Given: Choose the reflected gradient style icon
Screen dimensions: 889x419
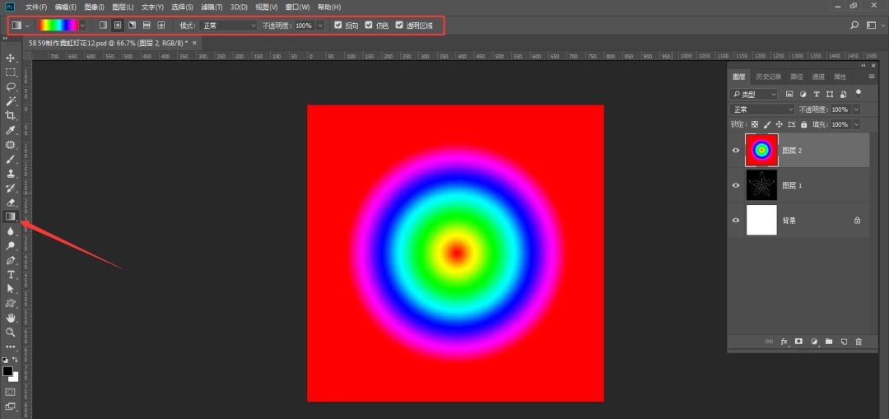Looking at the screenshot, I should [147, 26].
